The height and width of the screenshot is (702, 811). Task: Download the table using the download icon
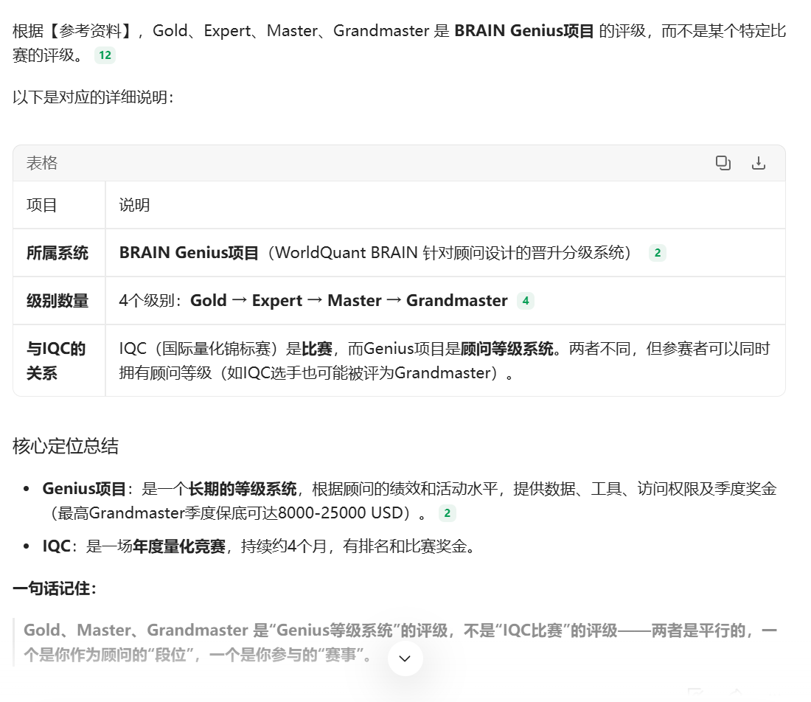(758, 163)
